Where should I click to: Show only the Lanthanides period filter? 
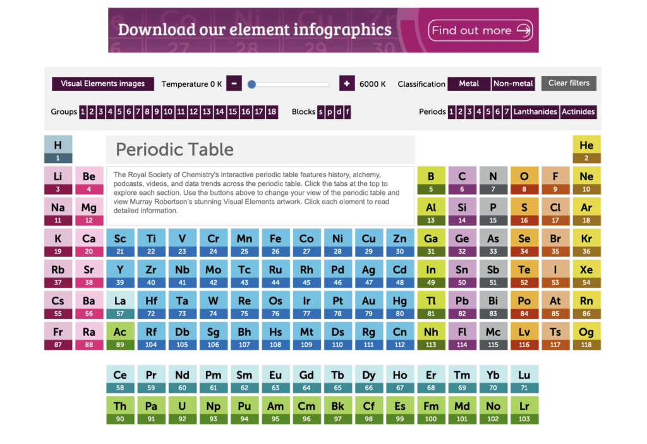tap(535, 112)
